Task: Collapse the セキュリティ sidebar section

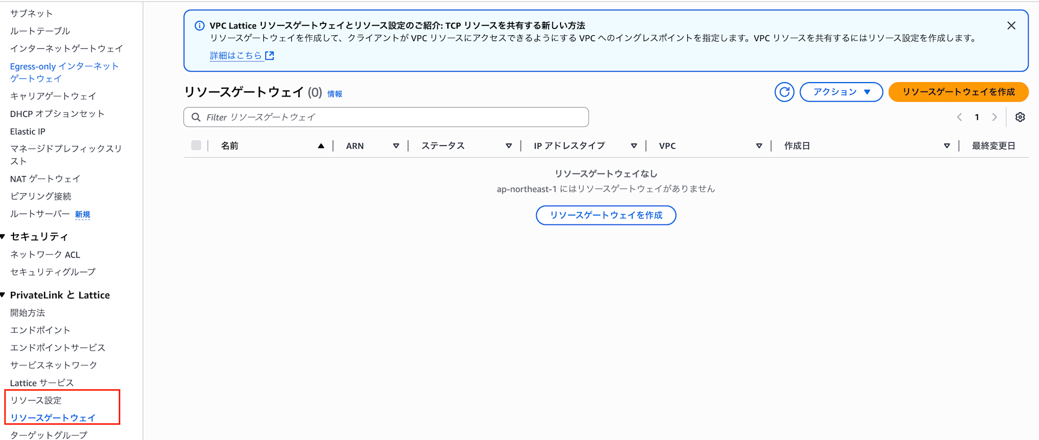Action: [3, 237]
